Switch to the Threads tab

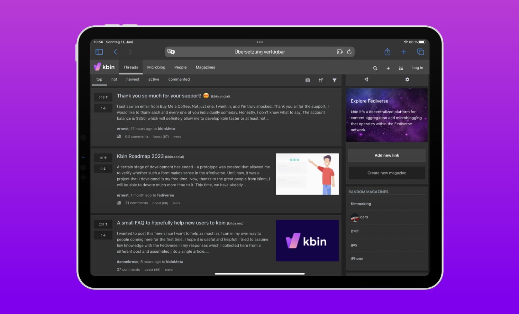click(x=131, y=67)
